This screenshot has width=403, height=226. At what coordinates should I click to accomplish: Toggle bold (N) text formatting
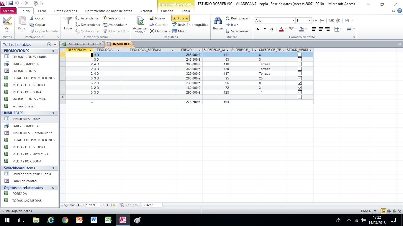pyautogui.click(x=258, y=29)
